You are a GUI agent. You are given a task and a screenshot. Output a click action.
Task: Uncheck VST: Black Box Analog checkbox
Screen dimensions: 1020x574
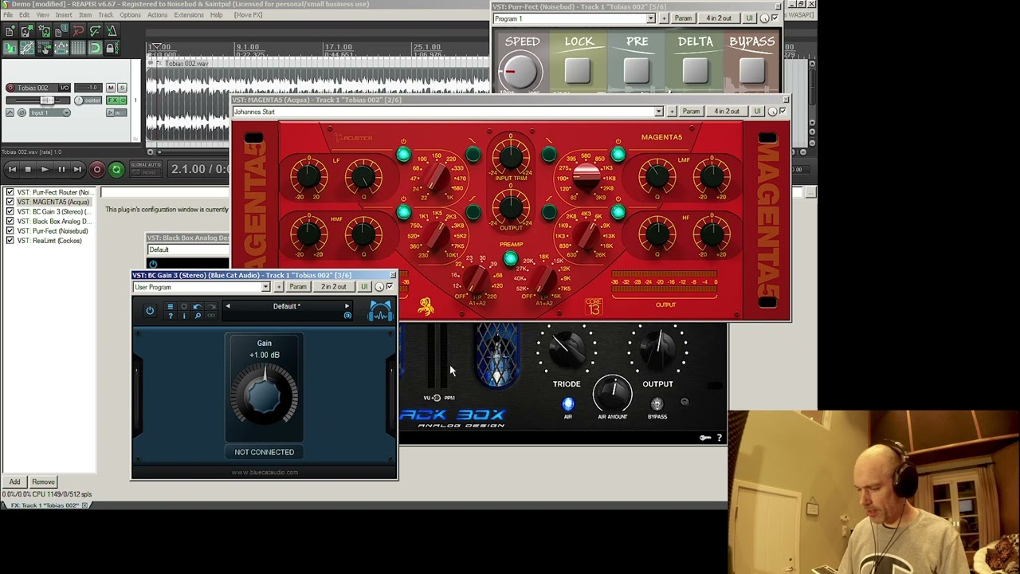tap(10, 221)
